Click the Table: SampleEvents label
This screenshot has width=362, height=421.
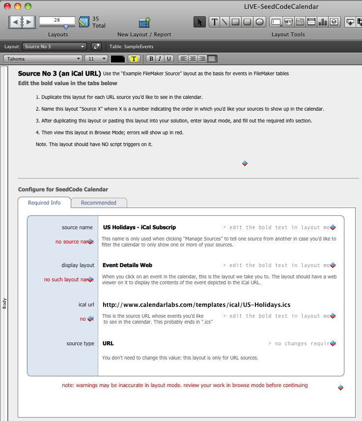pyautogui.click(x=132, y=46)
